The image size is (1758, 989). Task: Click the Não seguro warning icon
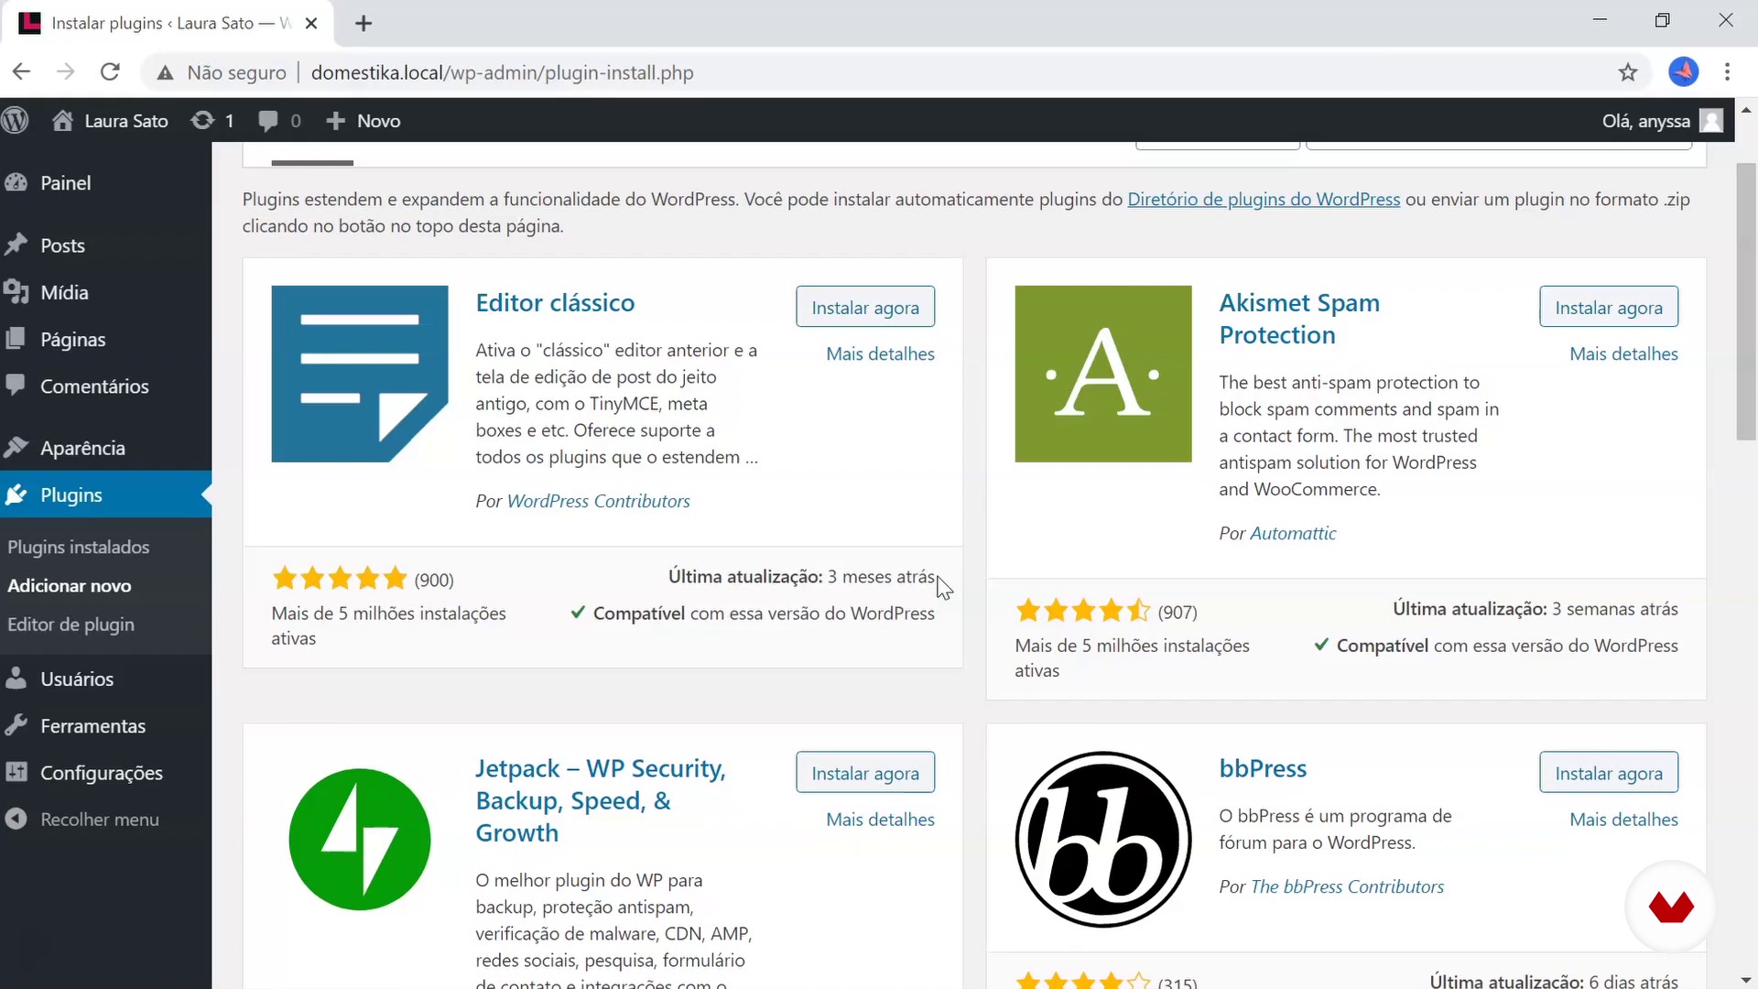coord(165,73)
